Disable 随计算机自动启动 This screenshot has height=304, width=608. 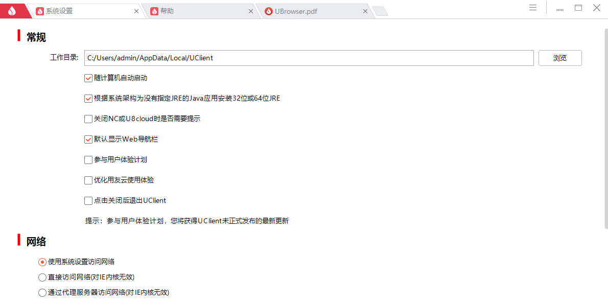coord(88,78)
